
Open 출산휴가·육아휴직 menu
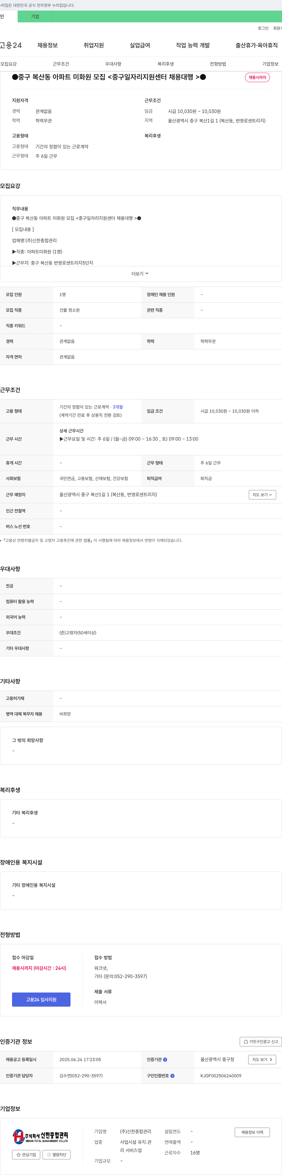(256, 45)
